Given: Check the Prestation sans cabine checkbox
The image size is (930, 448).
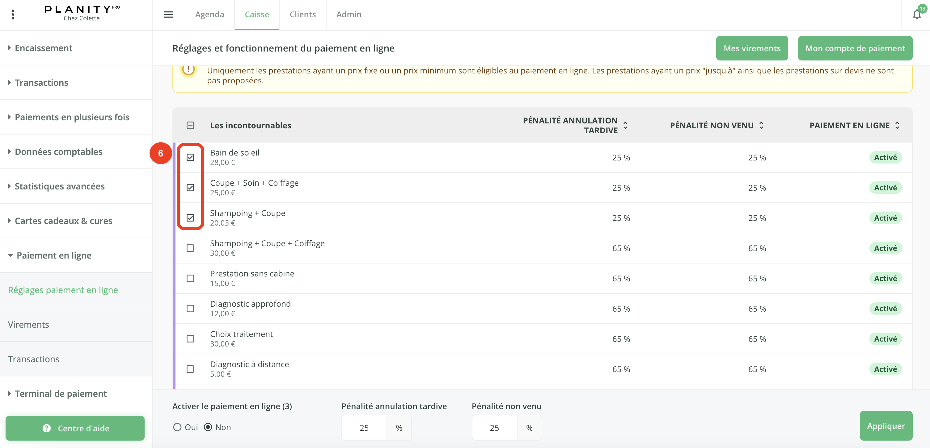Looking at the screenshot, I should pos(190,278).
